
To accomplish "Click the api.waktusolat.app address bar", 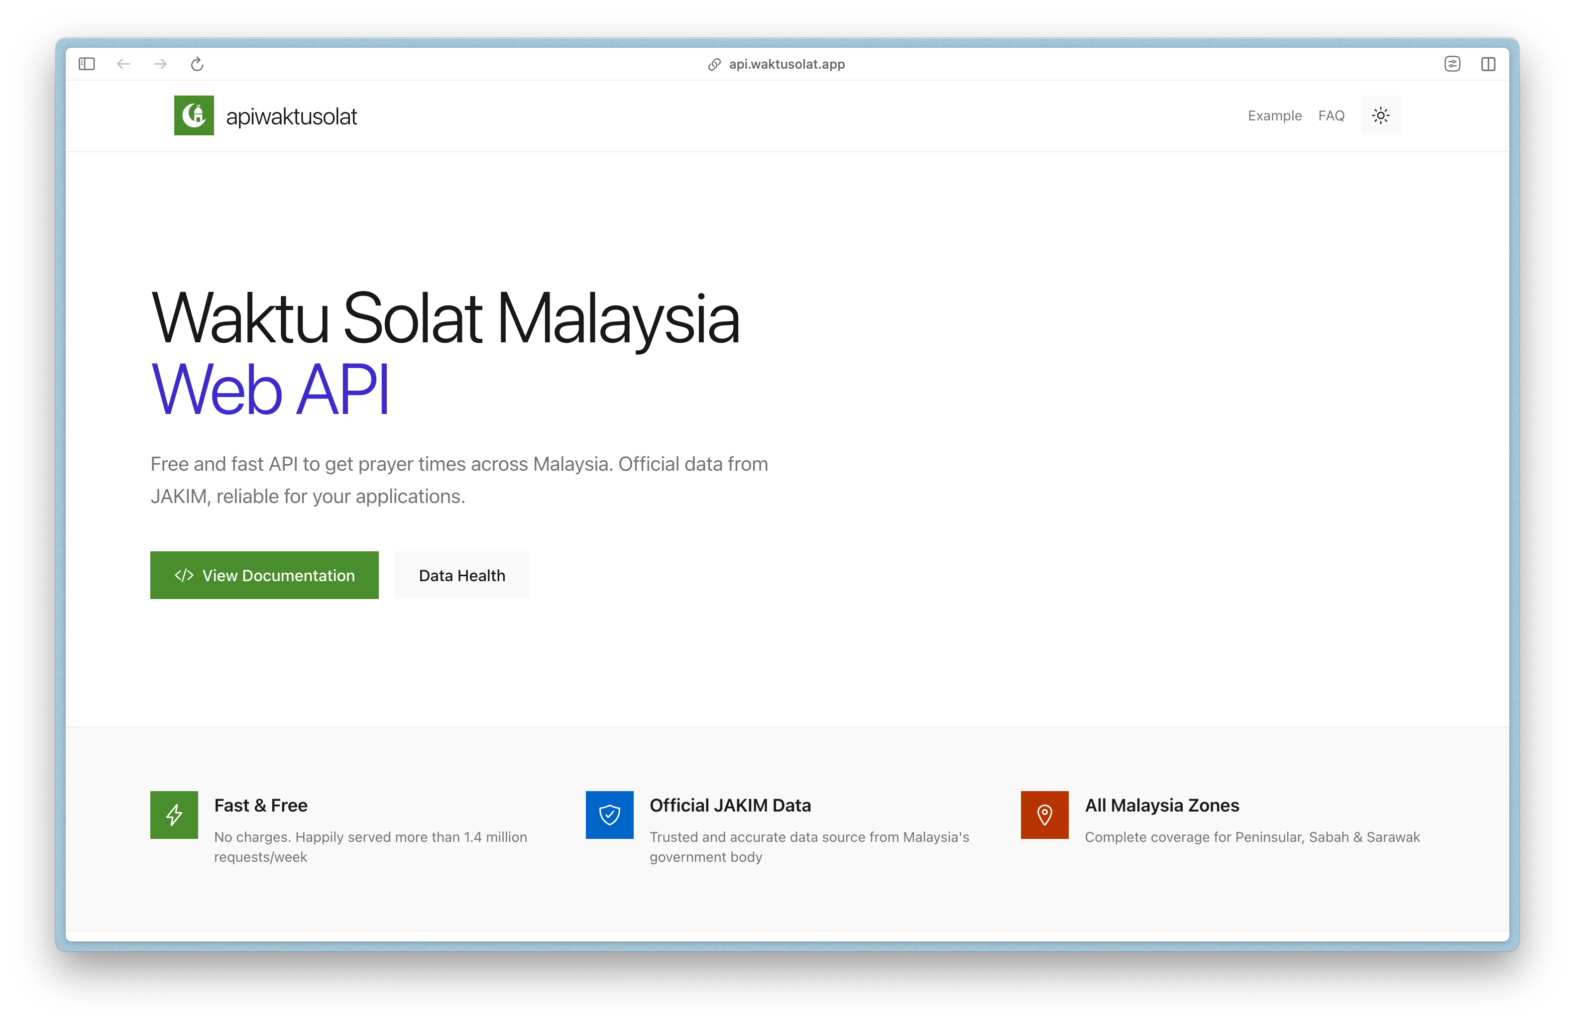I will 787,64.
